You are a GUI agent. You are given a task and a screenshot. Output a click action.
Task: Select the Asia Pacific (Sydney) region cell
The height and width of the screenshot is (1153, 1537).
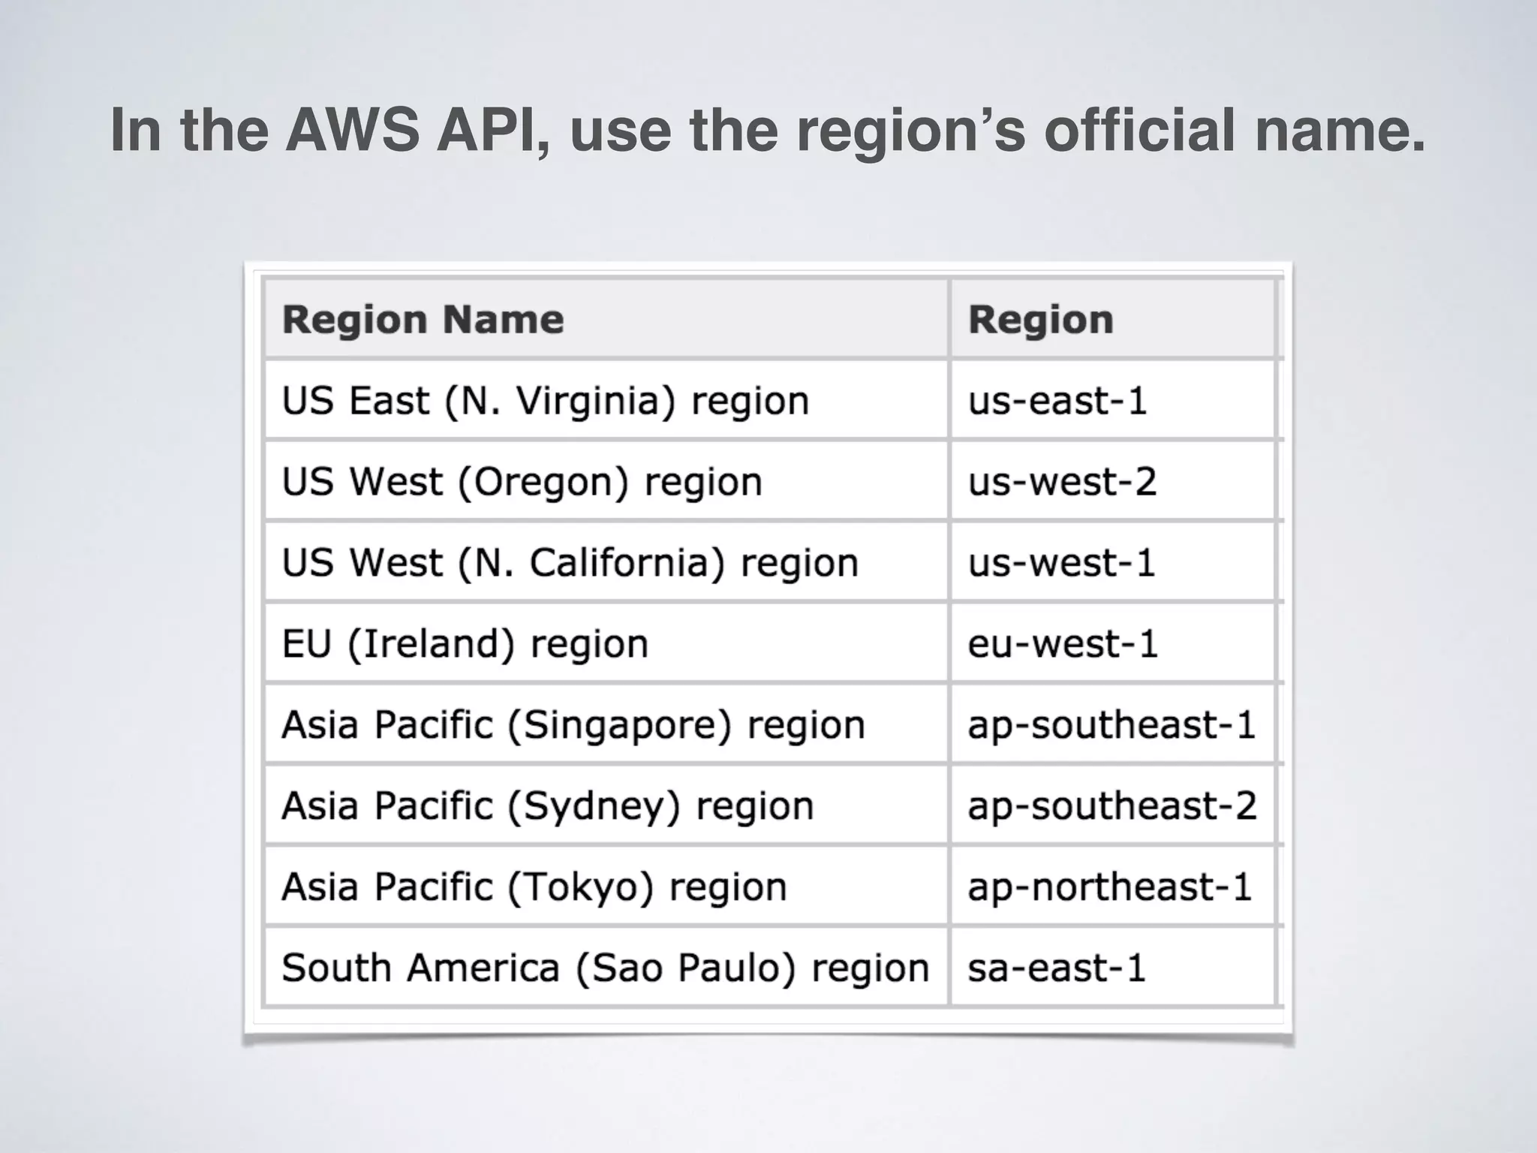coord(547,805)
